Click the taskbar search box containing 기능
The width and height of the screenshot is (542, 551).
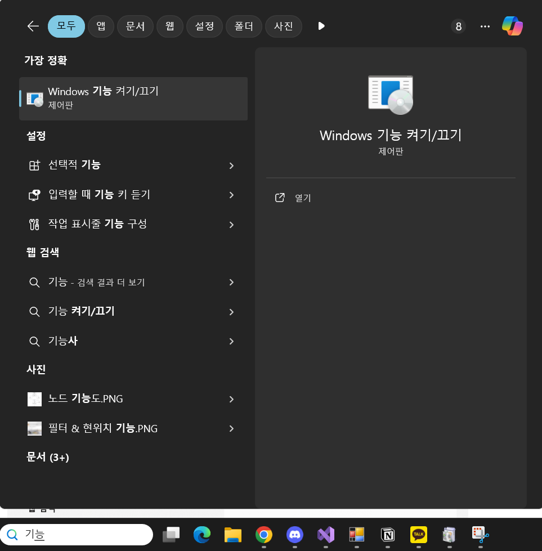(77, 535)
